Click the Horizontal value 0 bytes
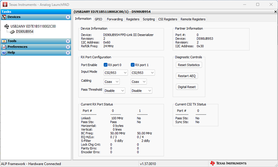The width and height of the screenshot is (278, 167). [x=118, y=126]
